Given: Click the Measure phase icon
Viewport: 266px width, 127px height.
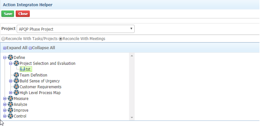Looking at the screenshot, I should click(10, 98).
